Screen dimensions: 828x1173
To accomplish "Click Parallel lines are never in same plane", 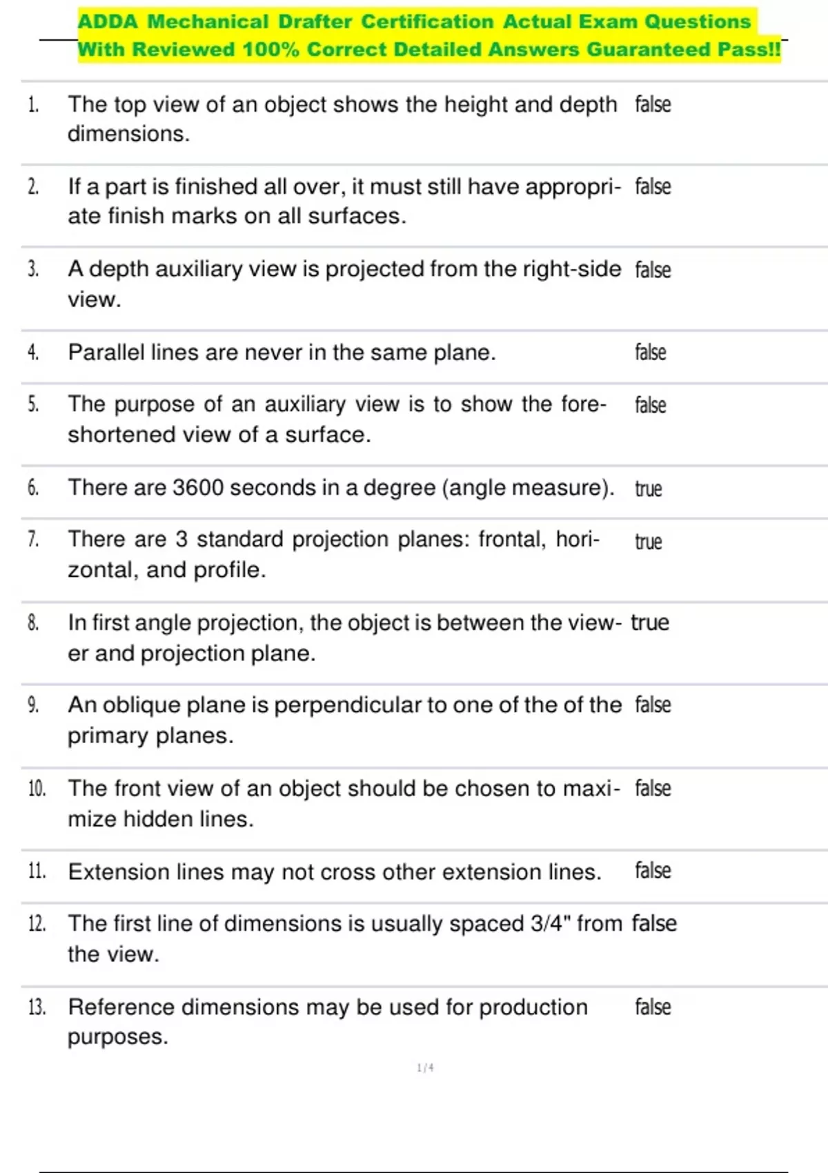I will 282,353.
